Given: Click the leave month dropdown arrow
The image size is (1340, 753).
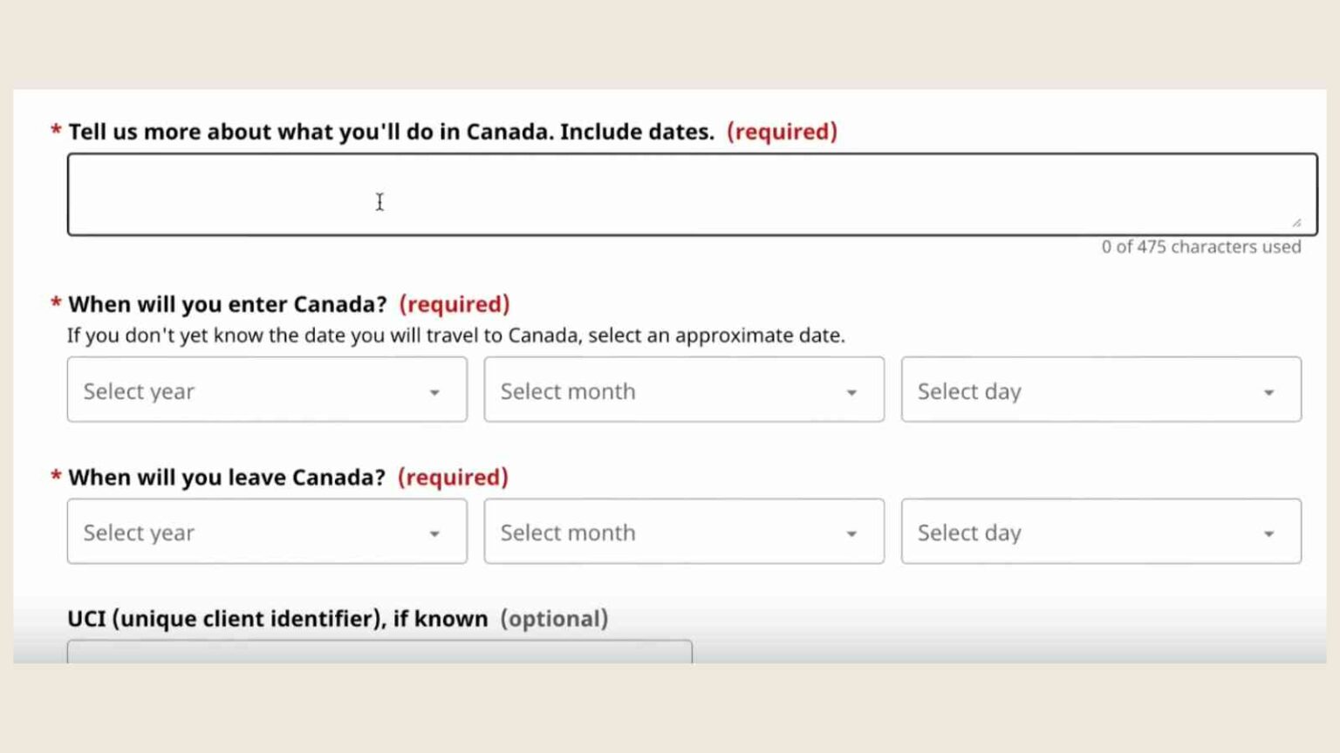Looking at the screenshot, I should [851, 533].
